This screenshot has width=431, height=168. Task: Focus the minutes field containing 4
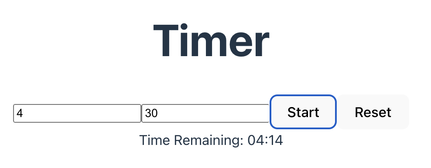pyautogui.click(x=77, y=113)
